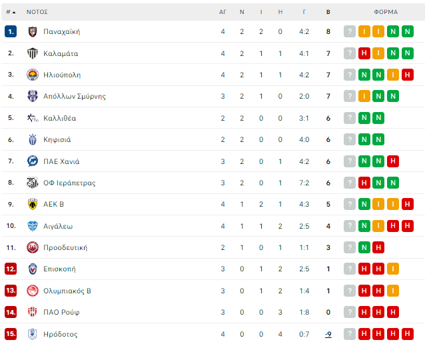Click the ΑΕΚ Β yellow eagle crest
This screenshot has height=342, width=425.
click(x=33, y=204)
